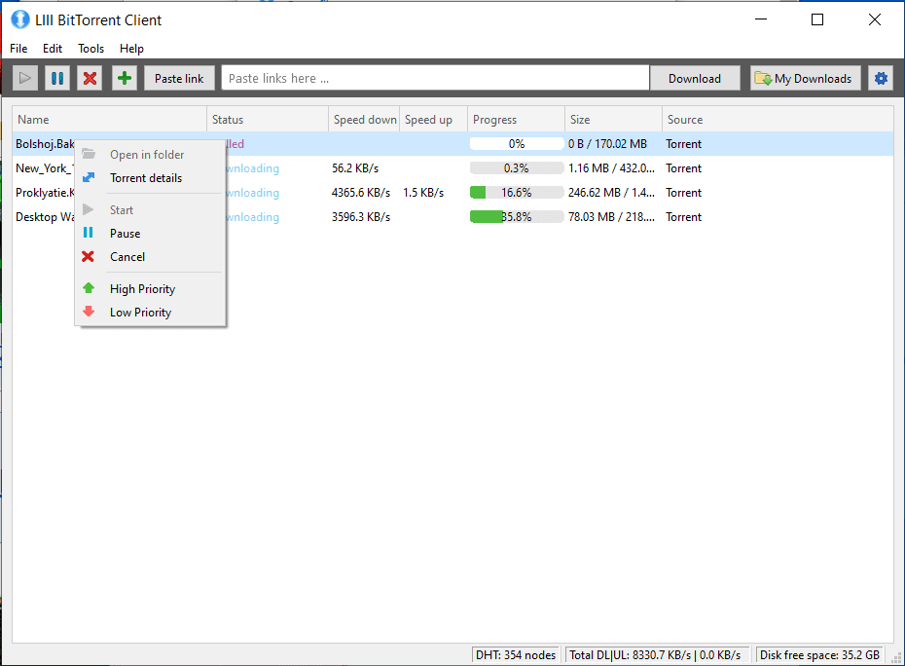Screen dimensions: 905x666
Task: Click the 0 B / 170.02 MB size cell
Action: [607, 144]
